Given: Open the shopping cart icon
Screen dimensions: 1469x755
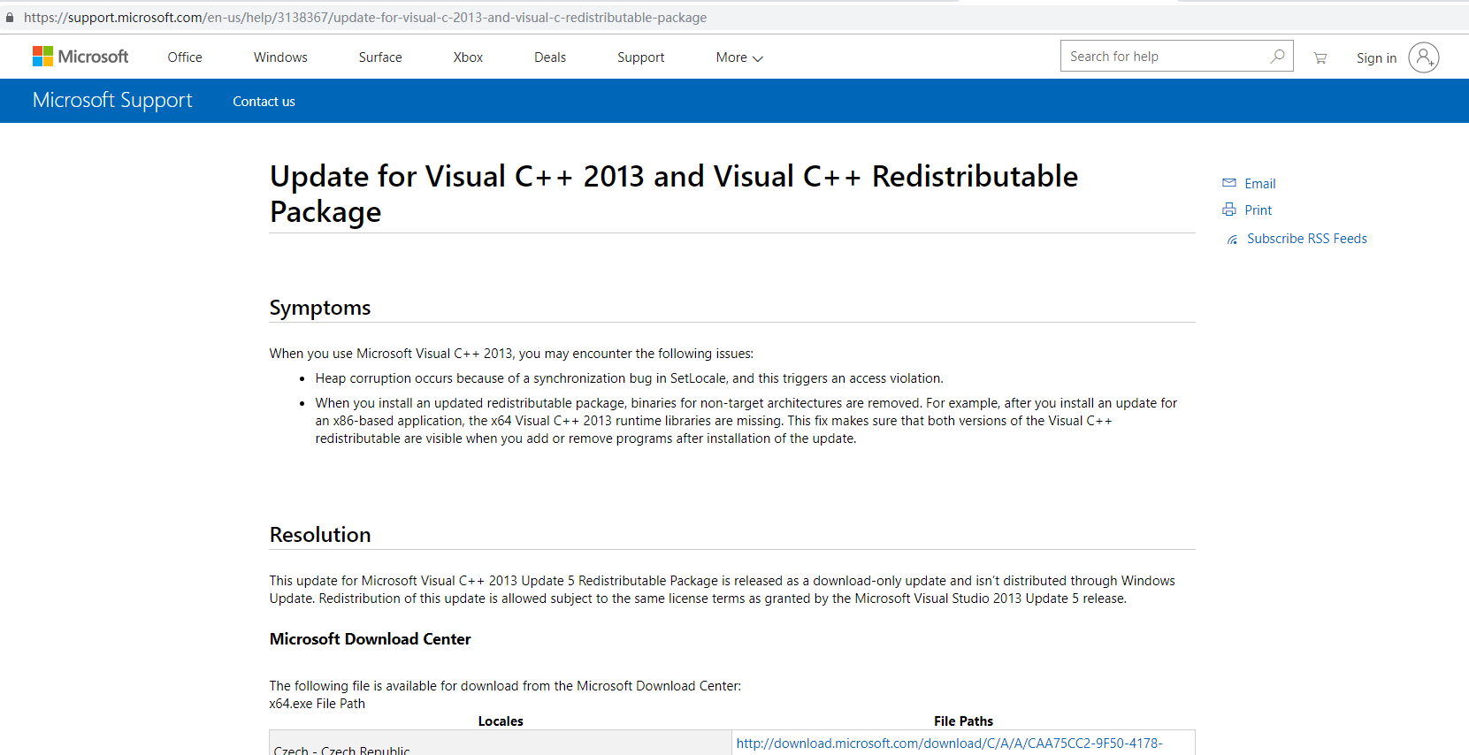Looking at the screenshot, I should click(1320, 57).
